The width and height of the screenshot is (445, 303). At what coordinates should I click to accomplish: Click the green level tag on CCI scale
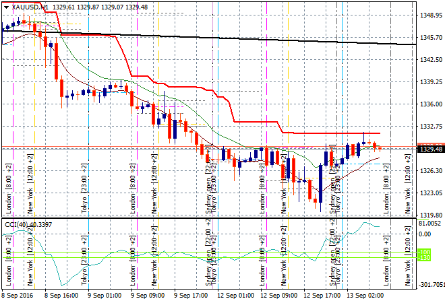424,254
